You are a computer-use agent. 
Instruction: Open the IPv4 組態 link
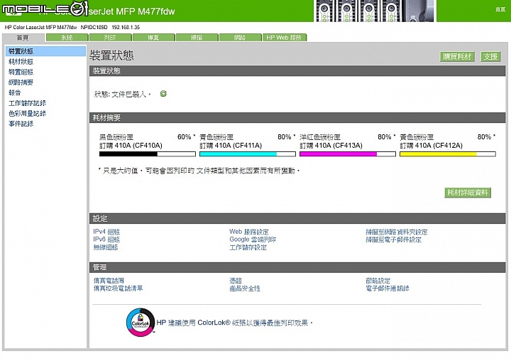[106, 232]
